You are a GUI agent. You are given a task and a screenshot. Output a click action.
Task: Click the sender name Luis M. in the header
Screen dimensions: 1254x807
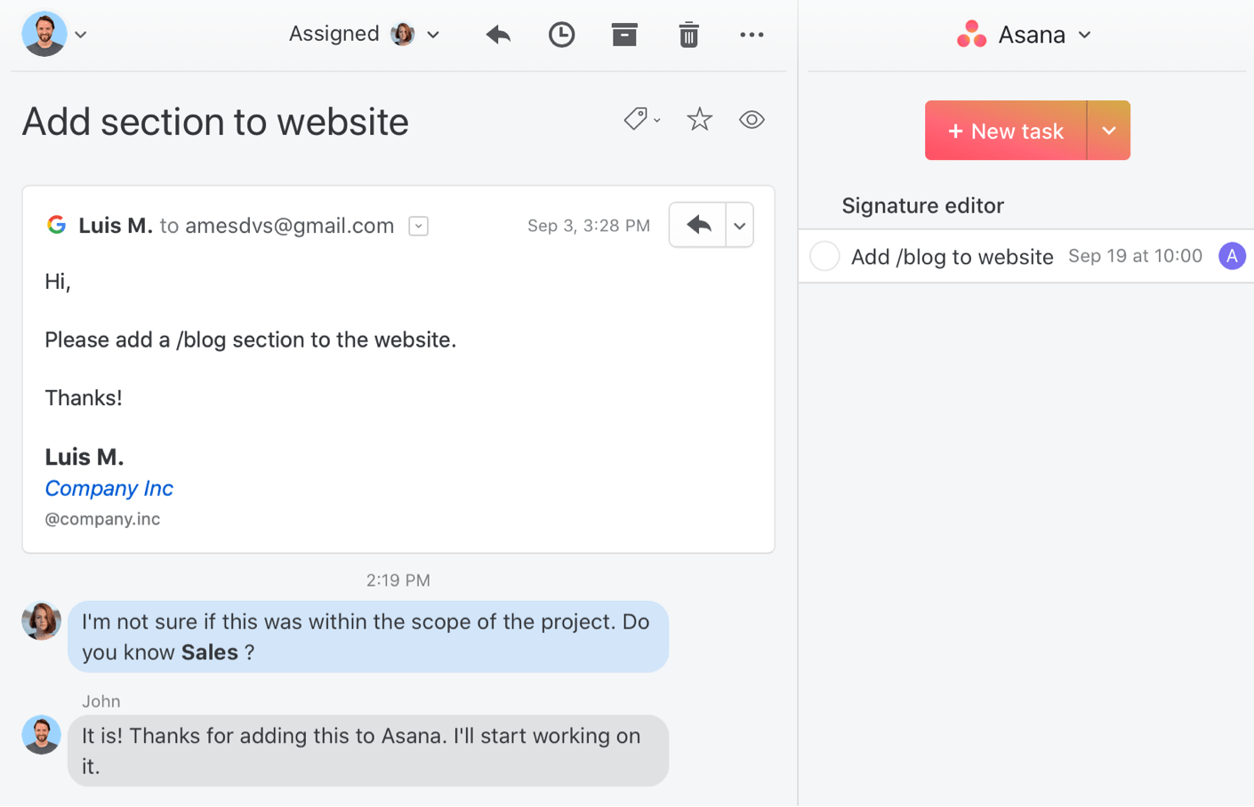click(x=116, y=226)
